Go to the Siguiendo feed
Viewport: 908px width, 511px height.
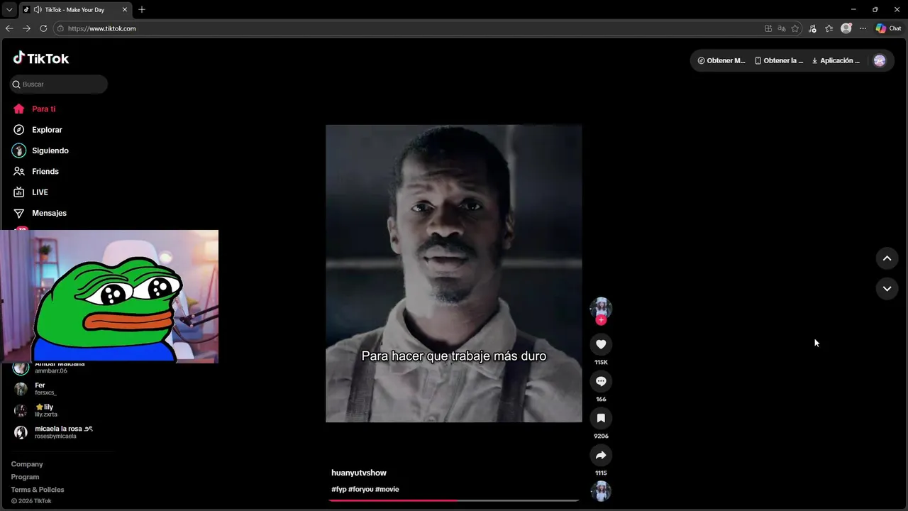[x=40, y=150]
